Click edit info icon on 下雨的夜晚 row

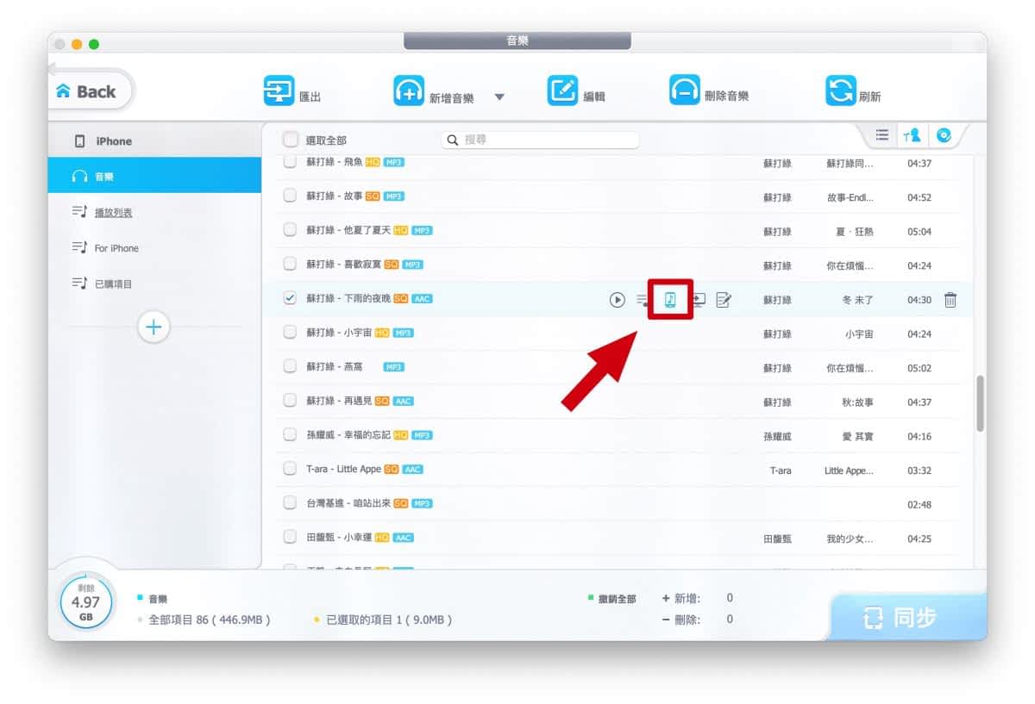click(x=724, y=300)
